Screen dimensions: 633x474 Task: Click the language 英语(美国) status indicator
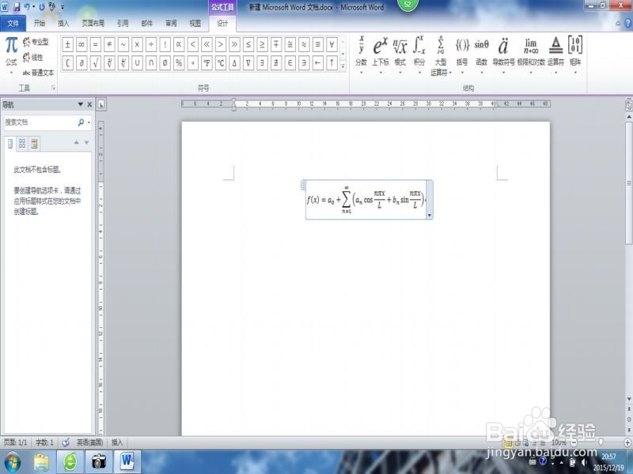pos(89,442)
